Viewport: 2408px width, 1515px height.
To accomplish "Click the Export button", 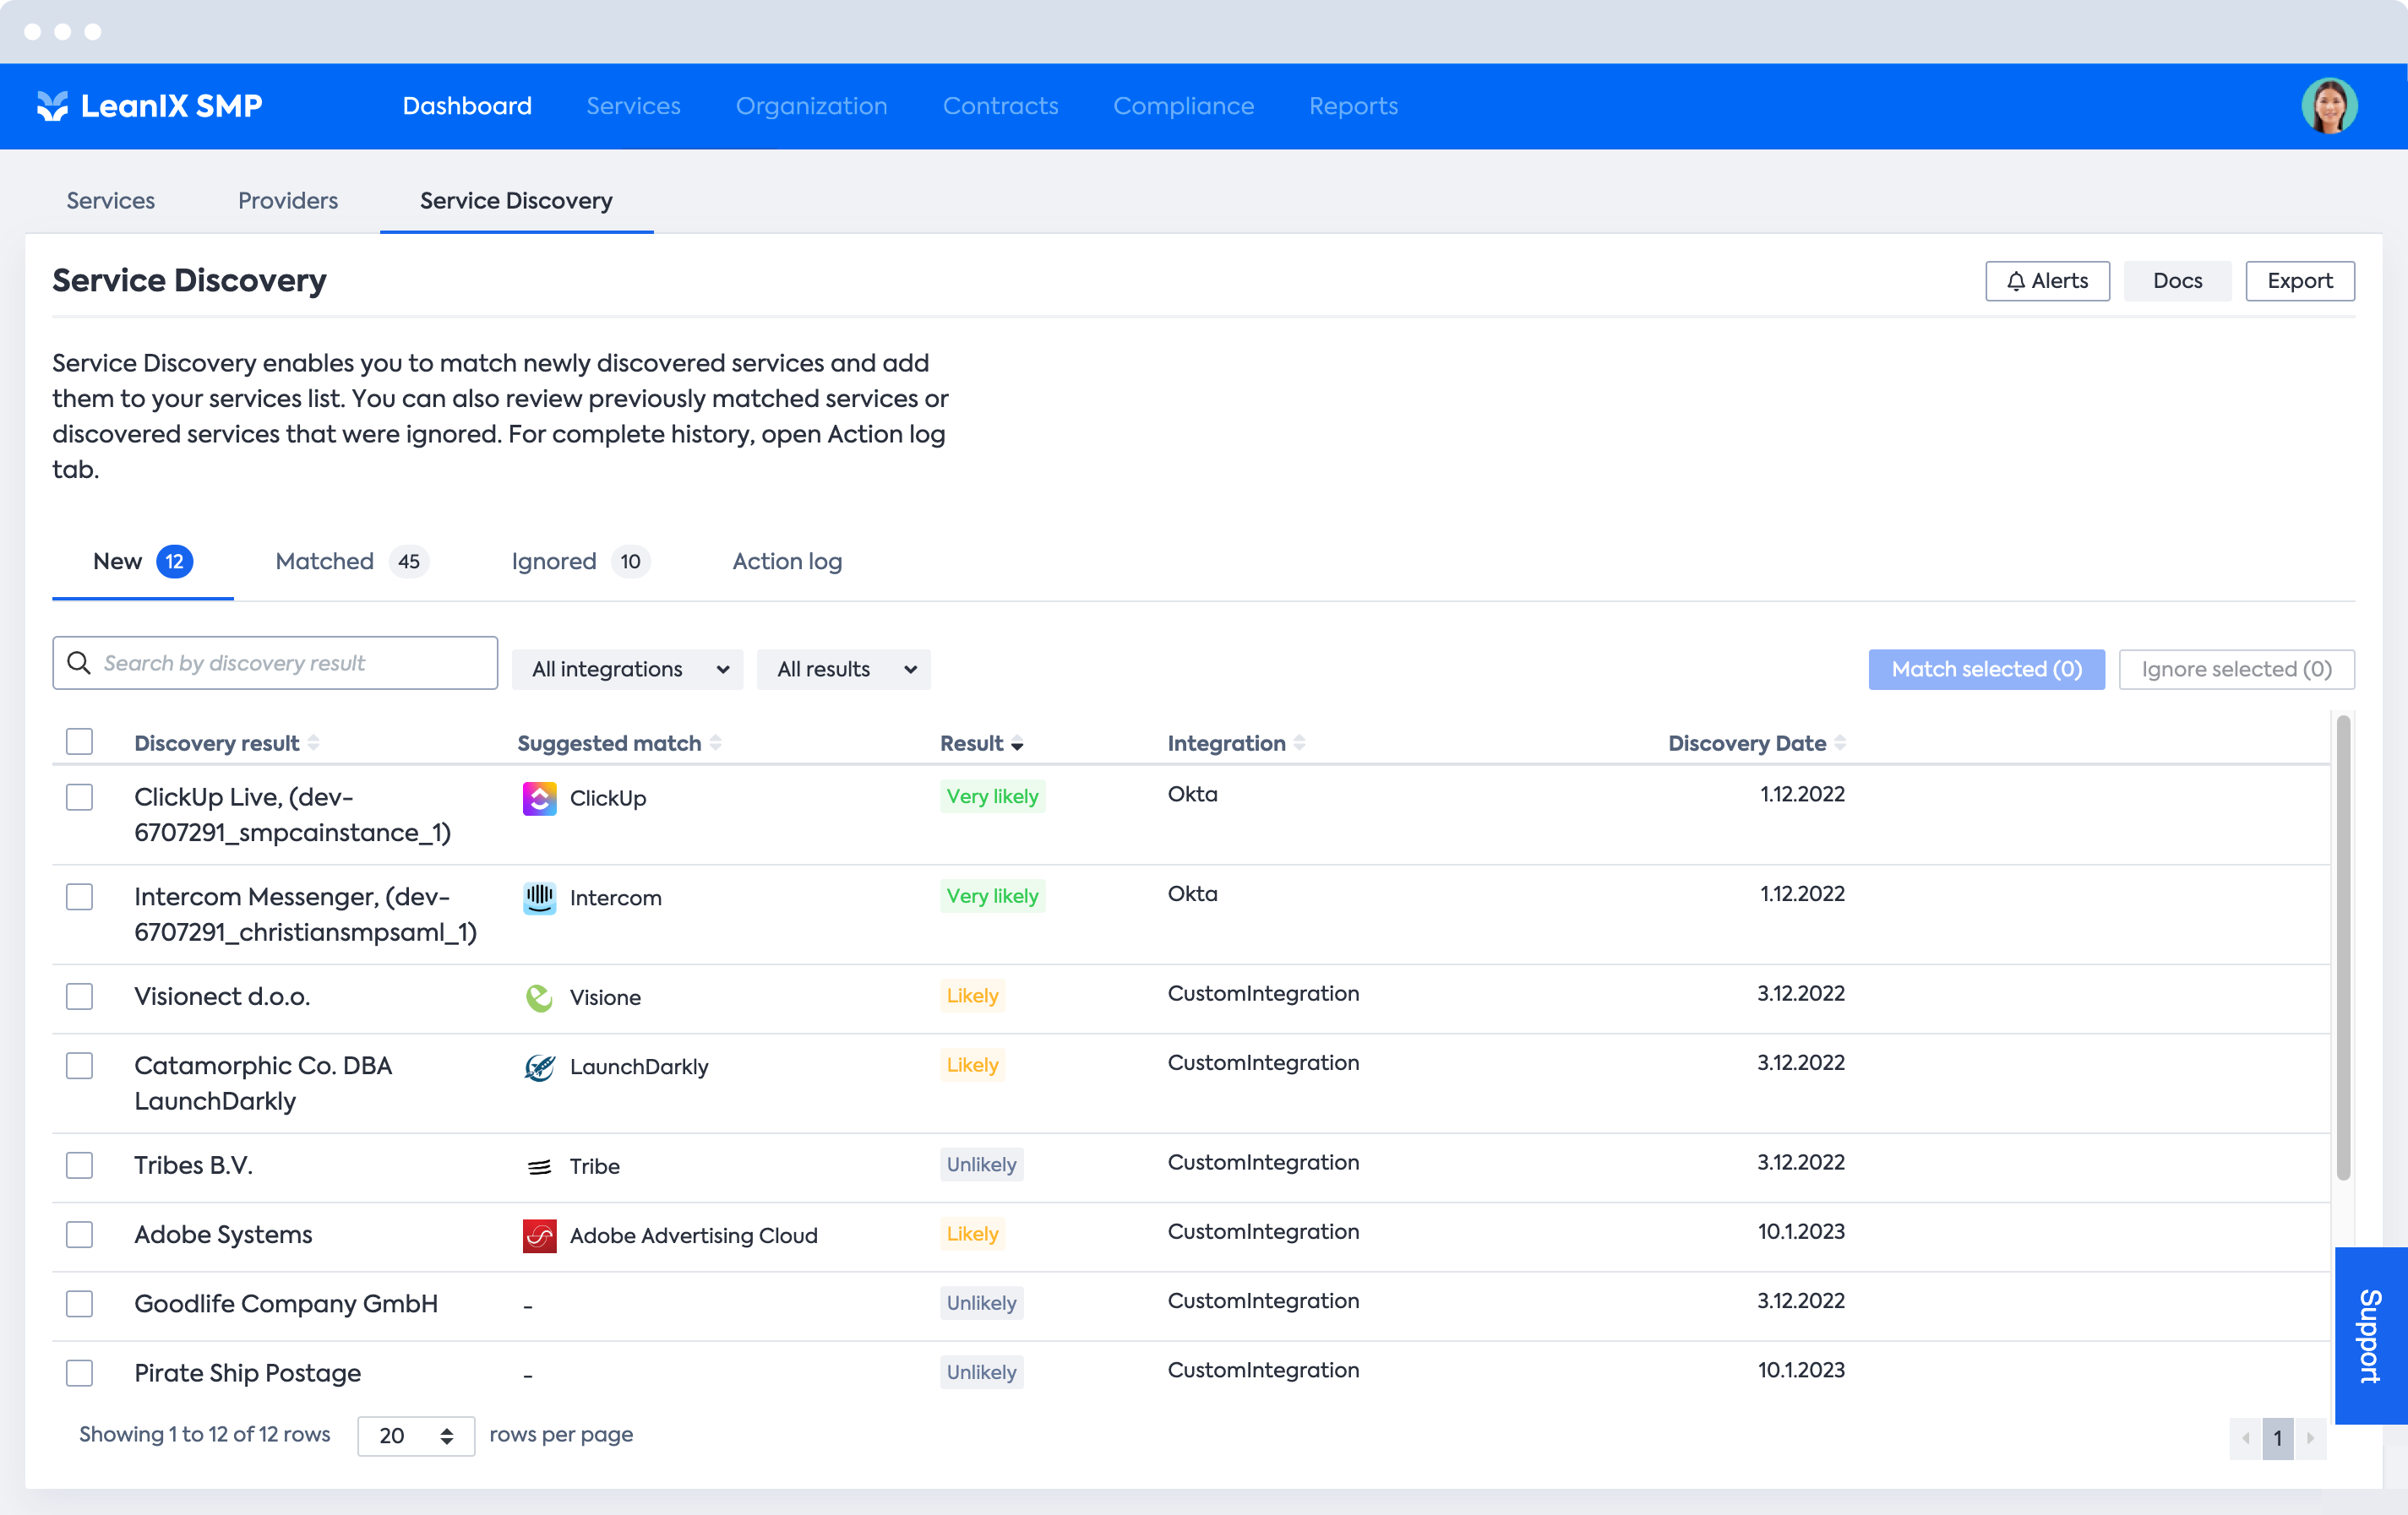I will (2299, 281).
